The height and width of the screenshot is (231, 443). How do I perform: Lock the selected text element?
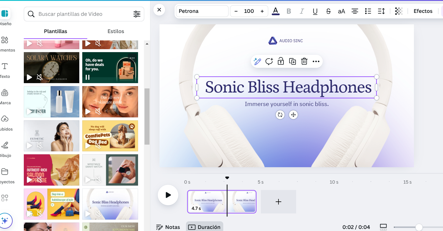click(281, 61)
